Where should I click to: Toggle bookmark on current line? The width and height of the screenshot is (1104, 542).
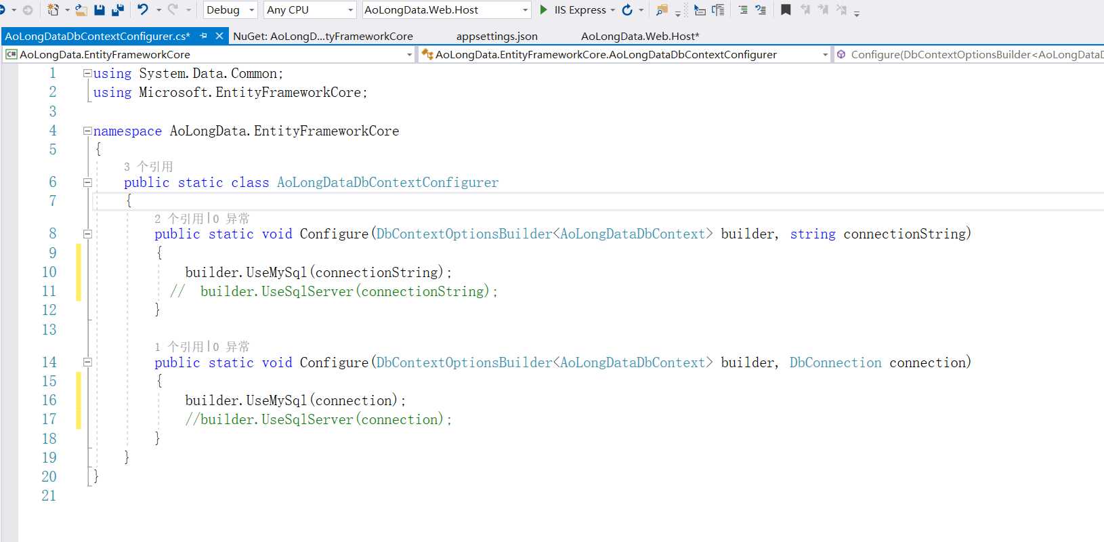click(786, 9)
